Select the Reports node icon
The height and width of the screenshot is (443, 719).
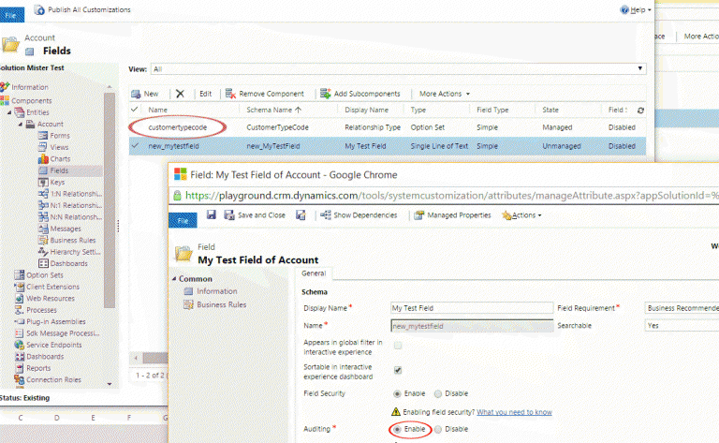point(20,368)
